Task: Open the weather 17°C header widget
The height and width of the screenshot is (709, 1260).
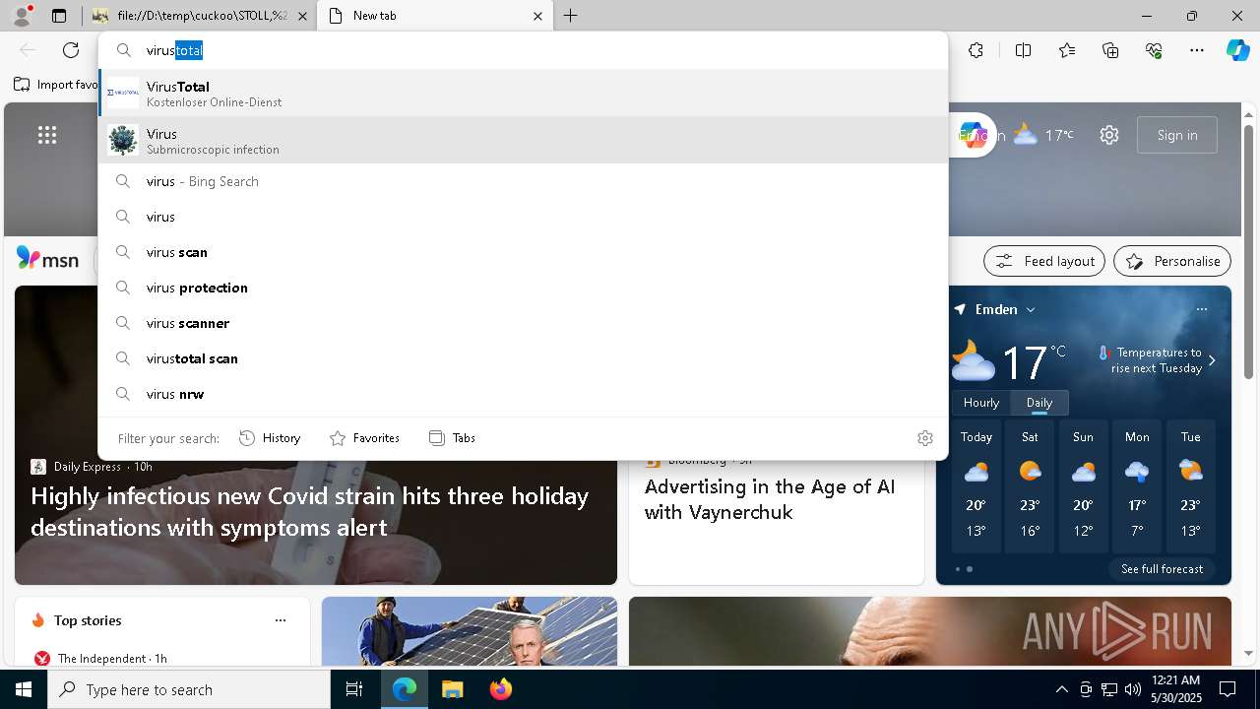Action: [x=1043, y=135]
